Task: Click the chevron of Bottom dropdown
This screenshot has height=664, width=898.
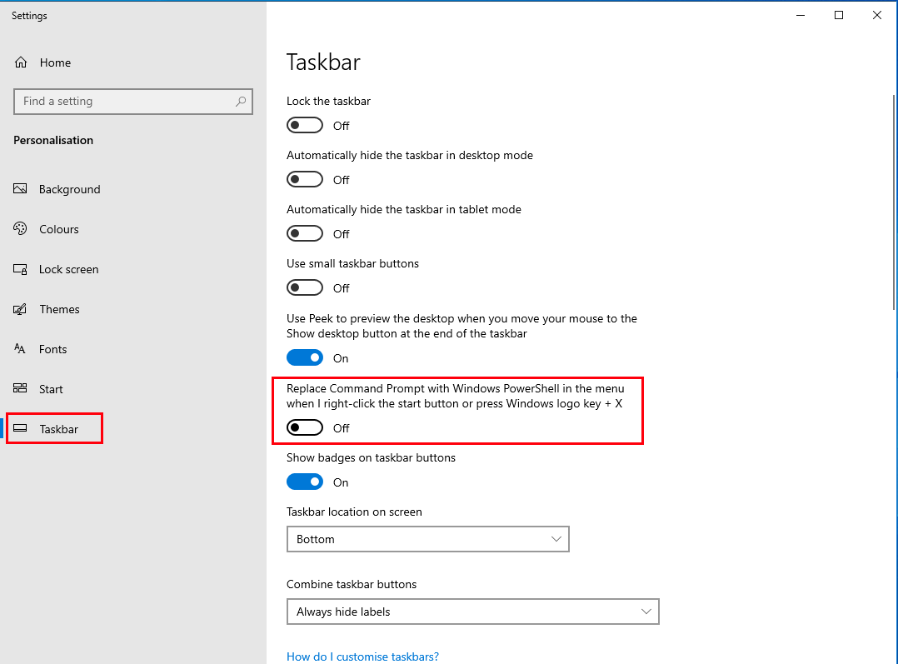Action: click(x=556, y=539)
